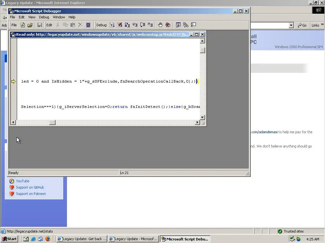
Task: Open Support on Patreon link
Action: point(31,194)
